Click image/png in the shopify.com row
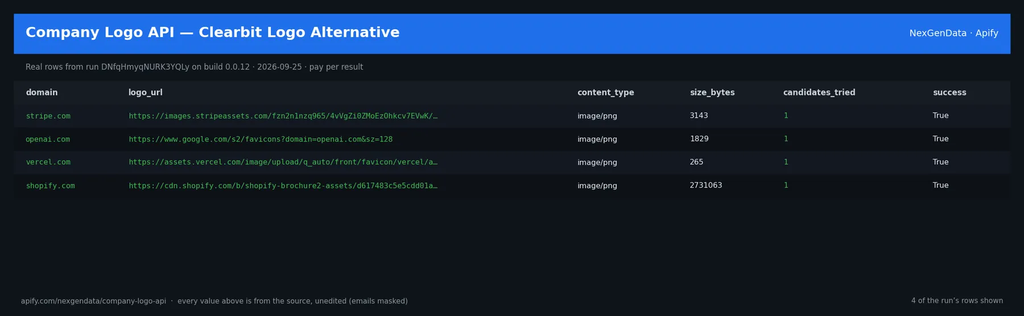Image resolution: width=1024 pixels, height=316 pixels. point(597,186)
